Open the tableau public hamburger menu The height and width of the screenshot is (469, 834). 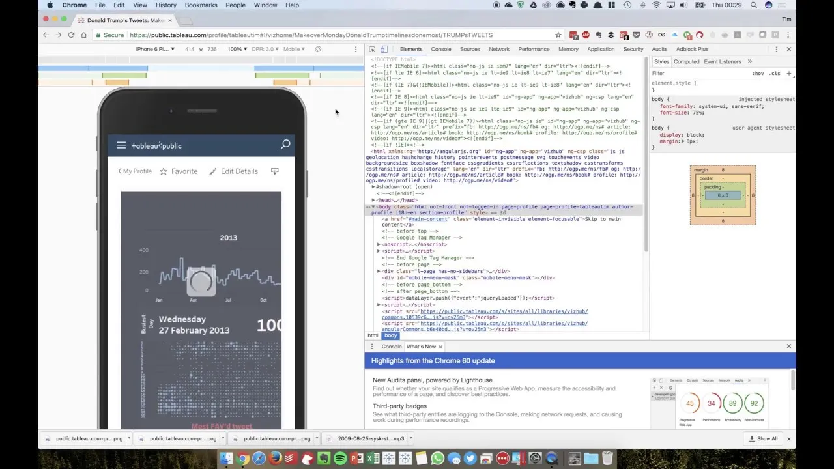[x=121, y=145]
